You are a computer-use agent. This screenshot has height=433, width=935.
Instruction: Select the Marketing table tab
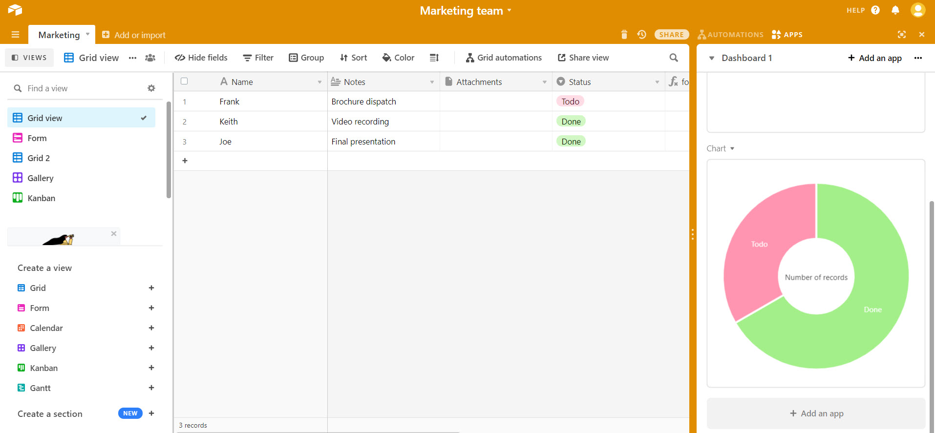coord(59,35)
